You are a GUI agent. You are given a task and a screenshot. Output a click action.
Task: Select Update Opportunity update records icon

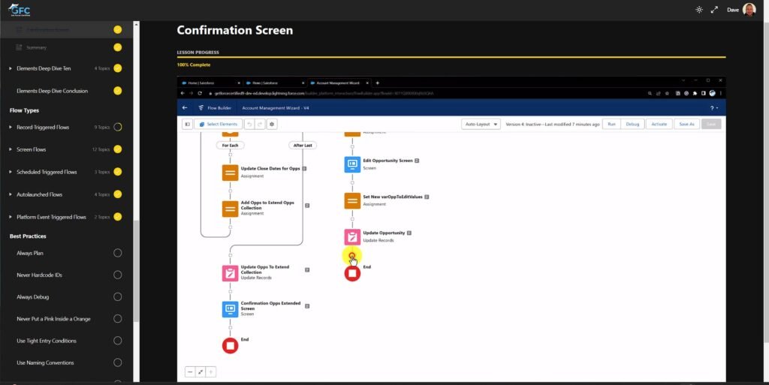pyautogui.click(x=352, y=237)
